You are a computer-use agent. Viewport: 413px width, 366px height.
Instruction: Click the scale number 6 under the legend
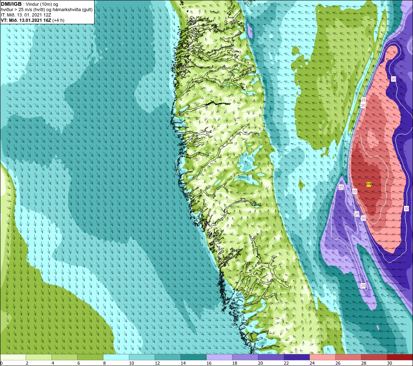tap(79, 363)
